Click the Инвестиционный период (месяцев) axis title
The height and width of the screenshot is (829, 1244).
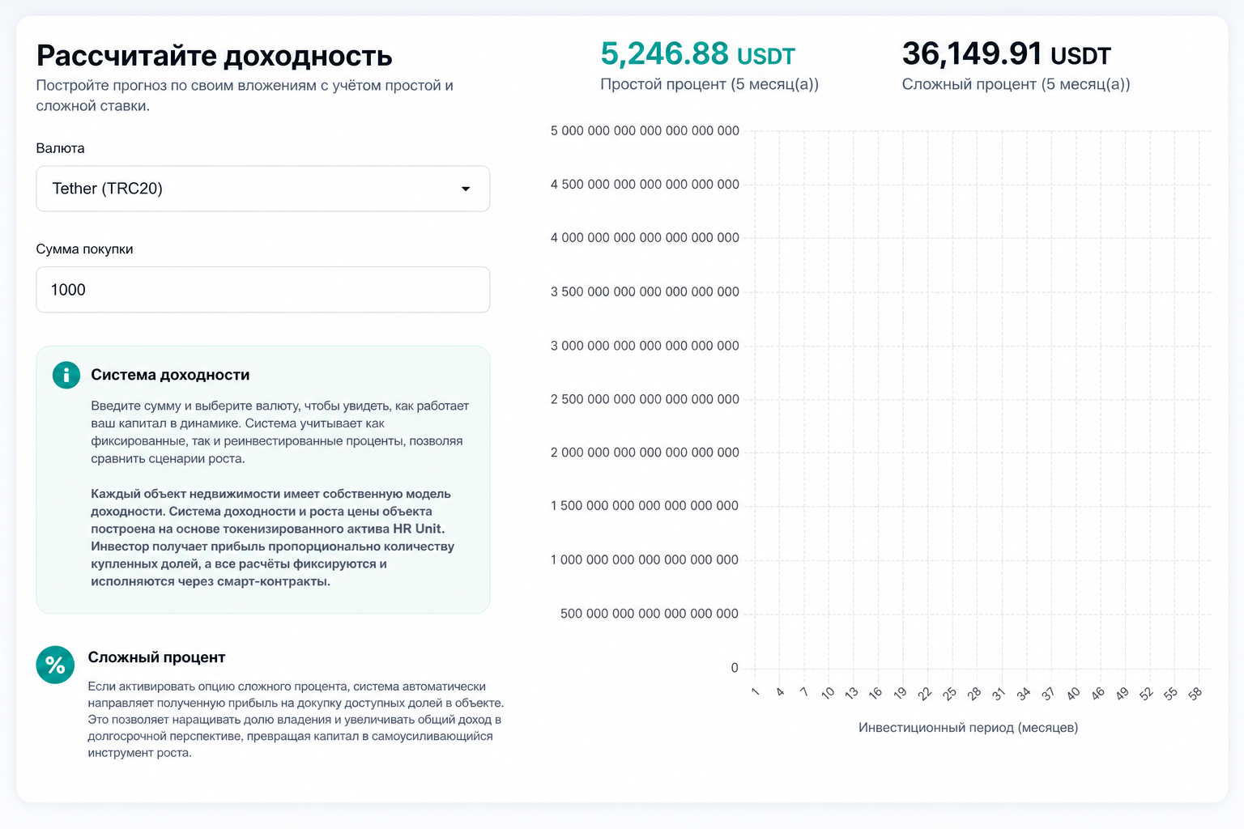tap(968, 728)
